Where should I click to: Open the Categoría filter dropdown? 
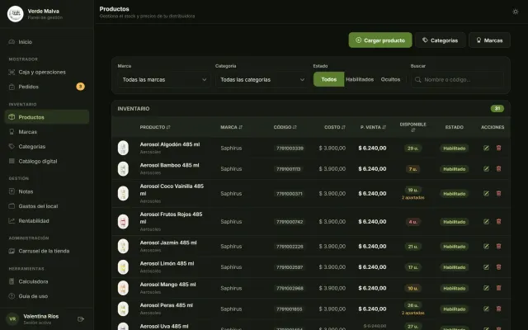262,80
